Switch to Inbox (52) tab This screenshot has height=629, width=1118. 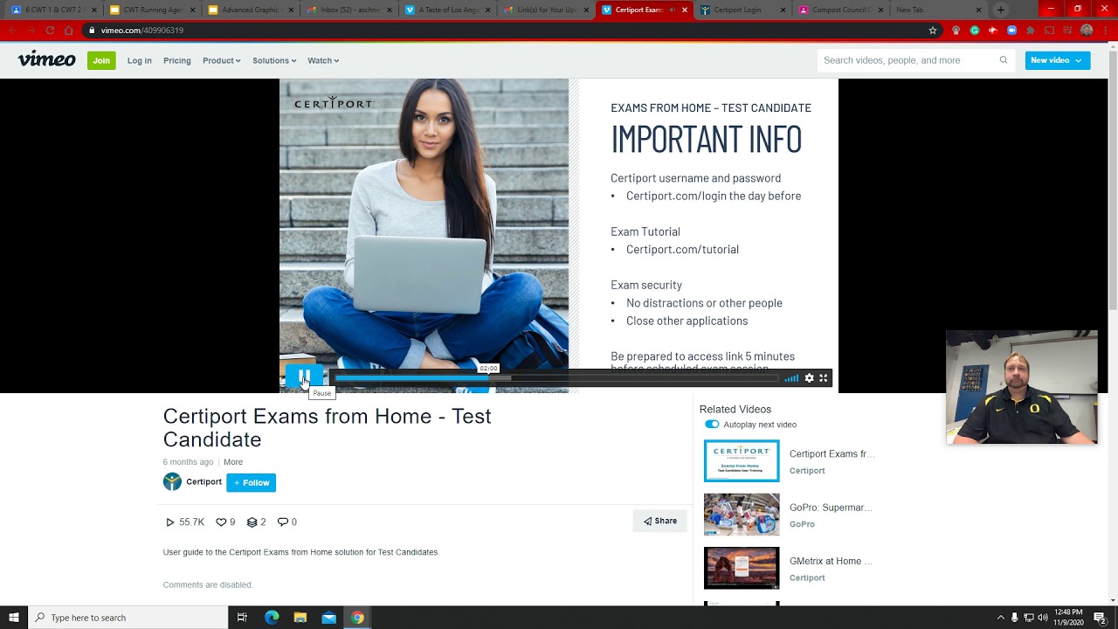349,10
